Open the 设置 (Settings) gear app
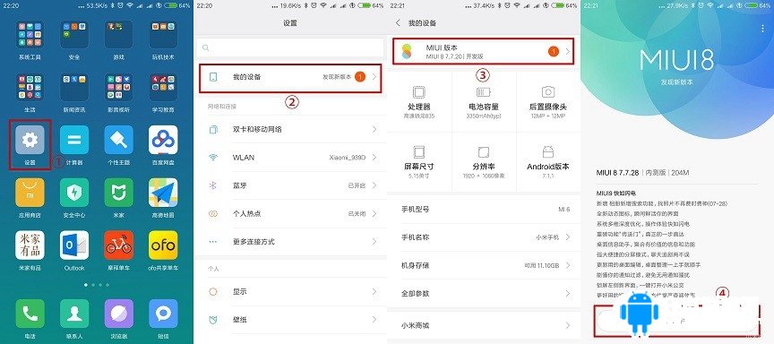774x344 pixels. click(30, 140)
